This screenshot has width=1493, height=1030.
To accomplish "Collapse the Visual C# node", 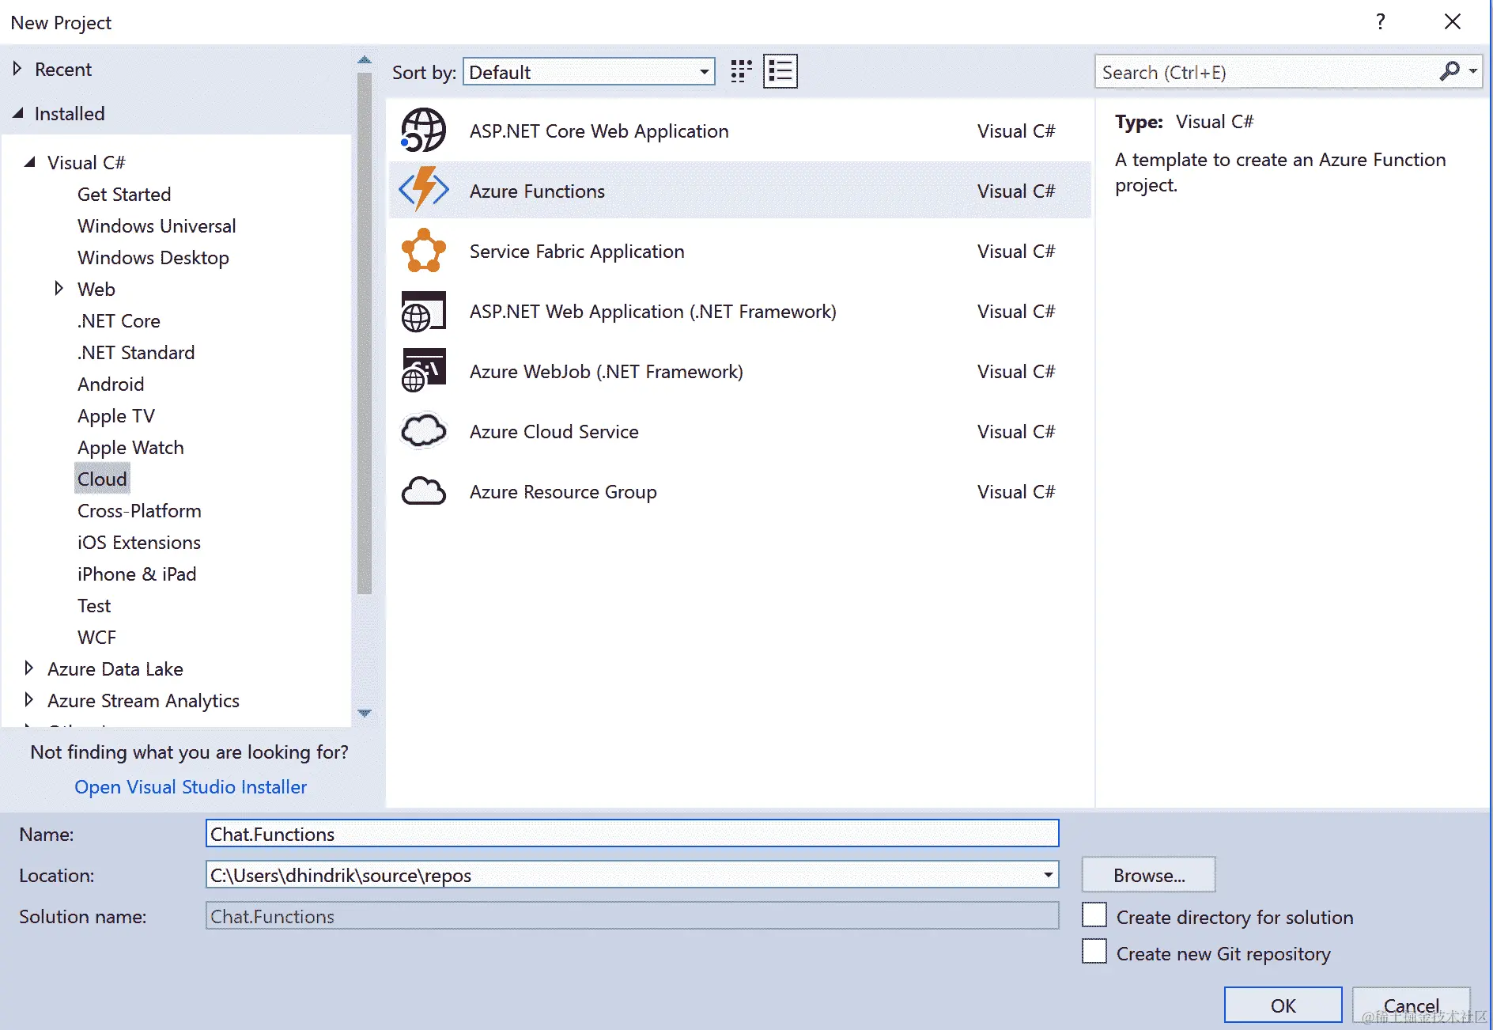I will pos(30,162).
